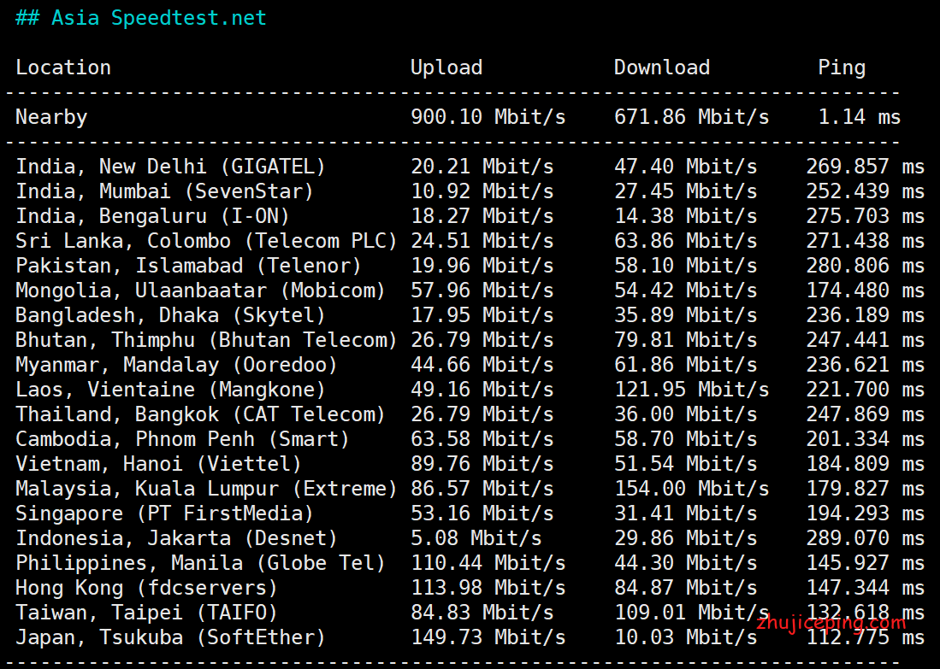Screen dimensions: 940x669
Task: Click the 269.857 ms ping value
Action: coord(866,167)
